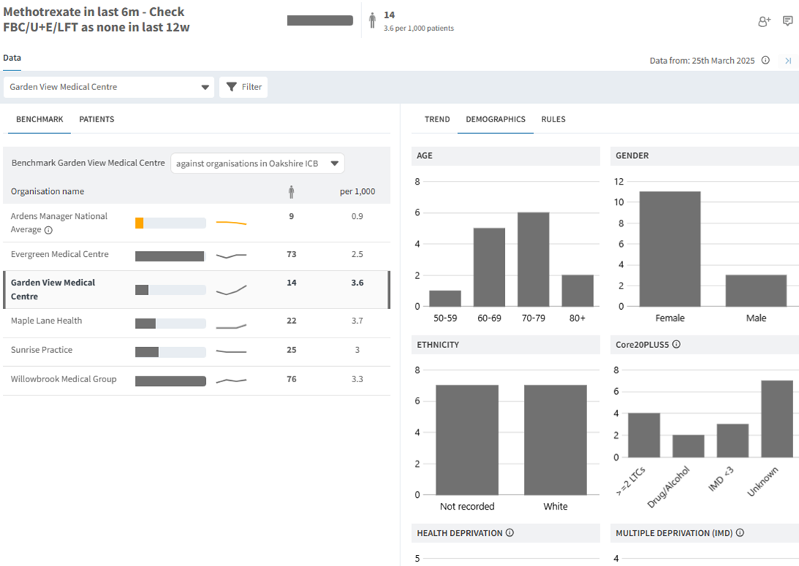Click the add user icon at top right
The width and height of the screenshot is (799, 566).
click(764, 21)
